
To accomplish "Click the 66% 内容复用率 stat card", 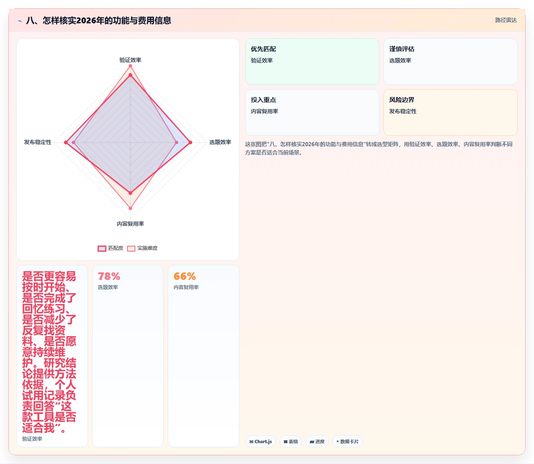I will coord(204,356).
